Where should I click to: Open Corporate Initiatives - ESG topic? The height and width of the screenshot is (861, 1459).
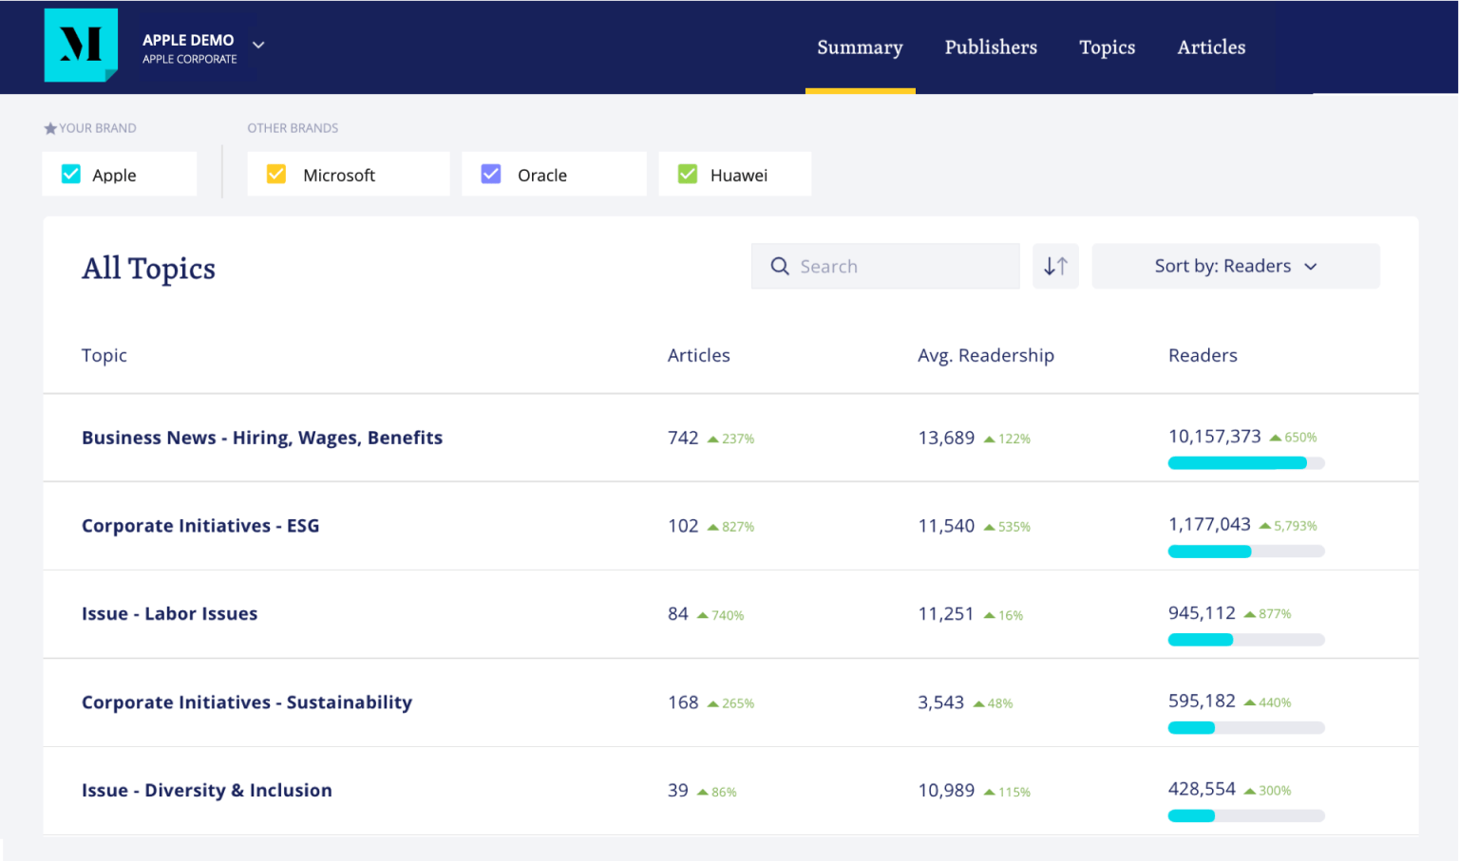coord(200,526)
